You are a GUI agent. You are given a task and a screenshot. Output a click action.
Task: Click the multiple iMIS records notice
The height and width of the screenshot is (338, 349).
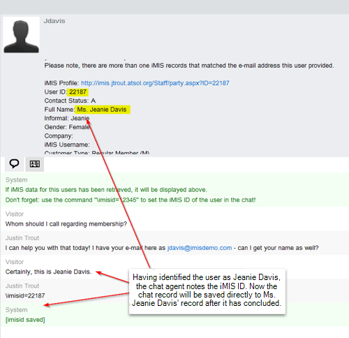point(189,66)
